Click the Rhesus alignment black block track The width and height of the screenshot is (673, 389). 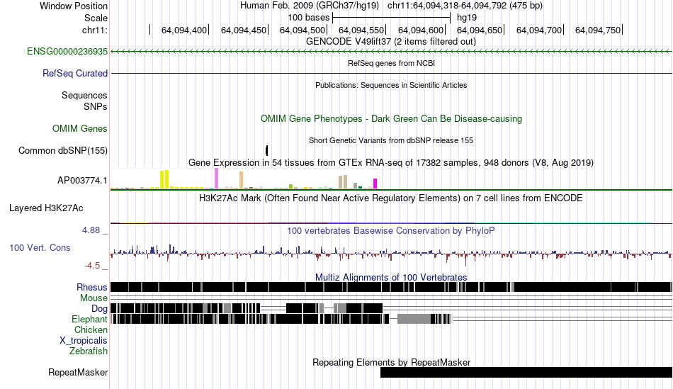tap(391, 287)
